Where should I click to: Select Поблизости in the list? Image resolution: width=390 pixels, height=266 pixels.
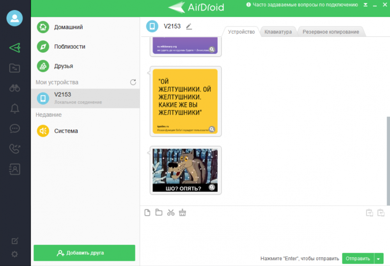coord(85,47)
